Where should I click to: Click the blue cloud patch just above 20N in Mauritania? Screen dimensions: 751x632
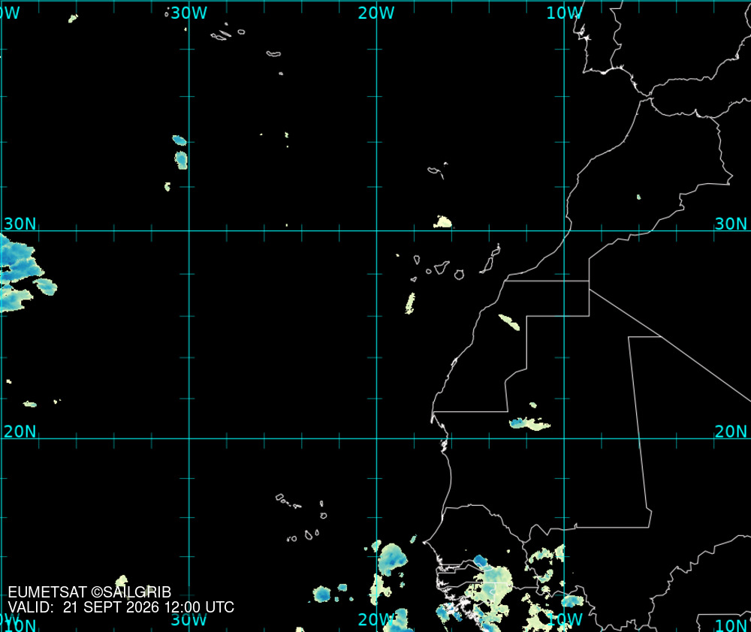(x=529, y=424)
